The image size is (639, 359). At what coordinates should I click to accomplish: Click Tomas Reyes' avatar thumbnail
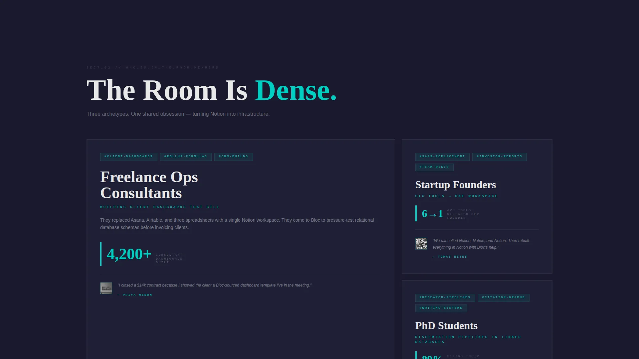(x=421, y=244)
